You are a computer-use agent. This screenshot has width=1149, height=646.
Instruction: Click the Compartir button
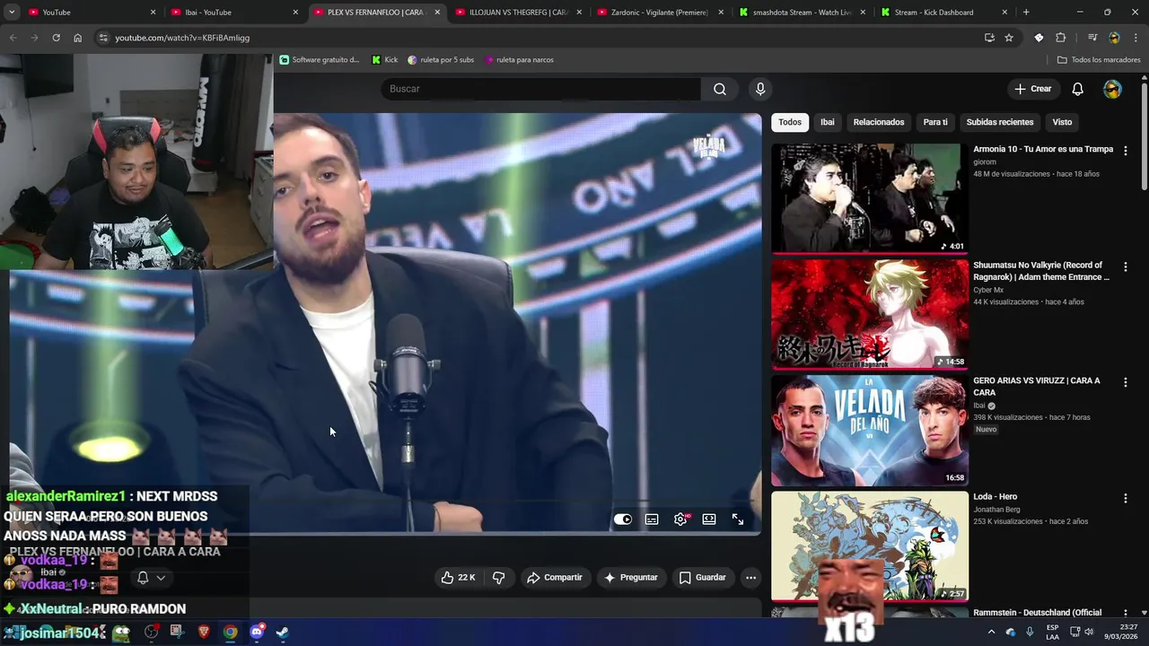point(554,578)
